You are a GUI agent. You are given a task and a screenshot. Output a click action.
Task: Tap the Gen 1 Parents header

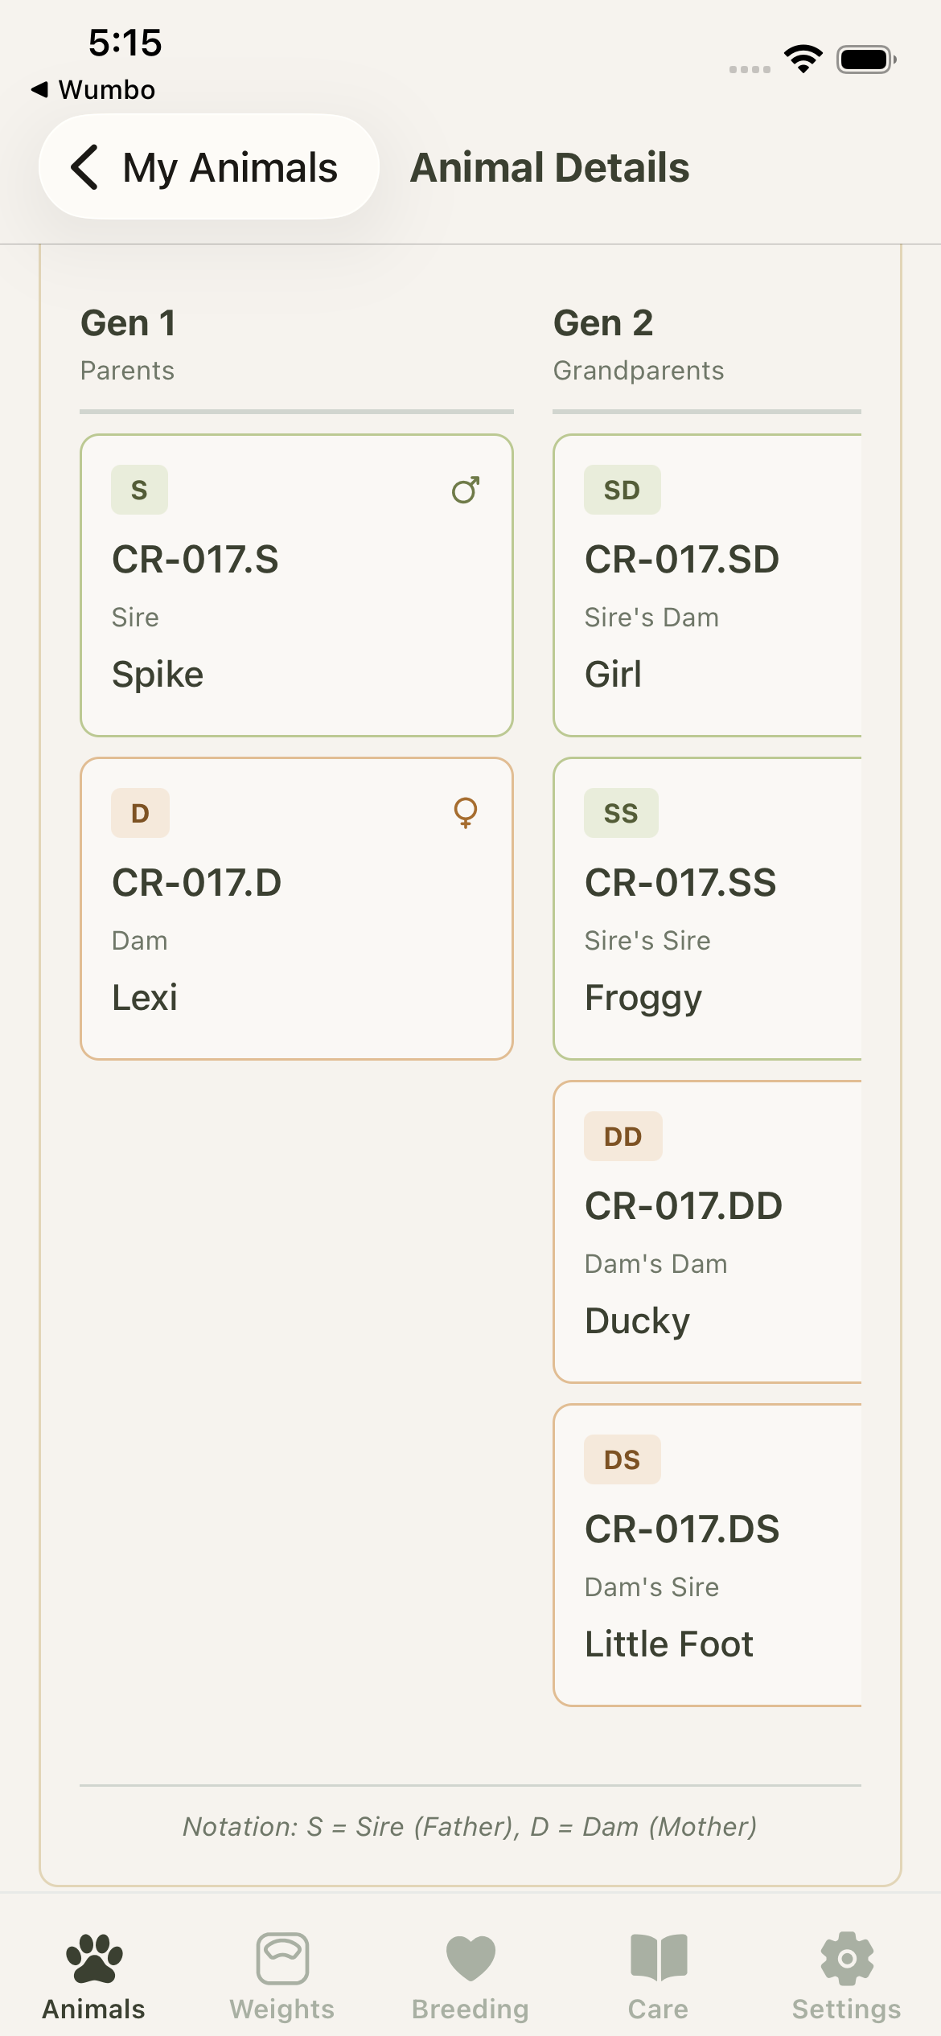click(x=128, y=344)
